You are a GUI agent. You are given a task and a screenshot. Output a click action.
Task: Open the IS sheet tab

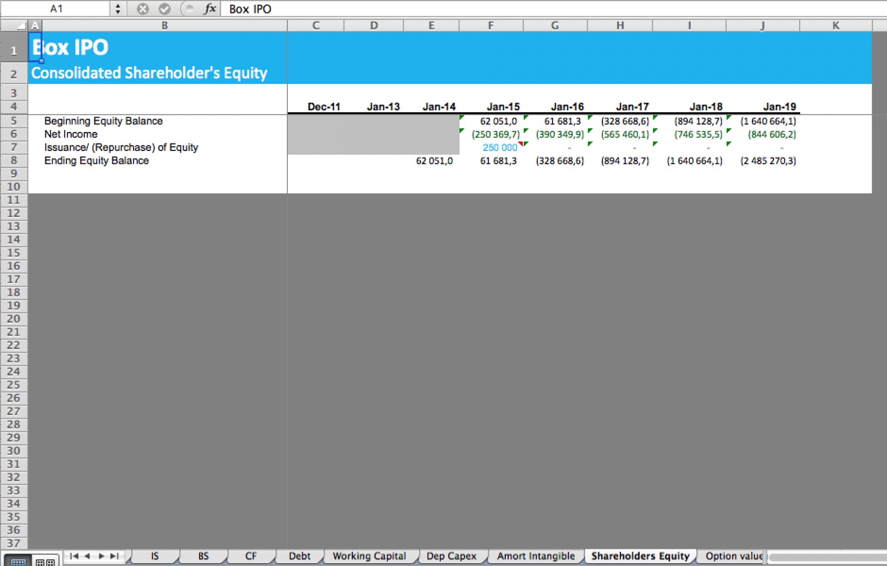(x=155, y=556)
